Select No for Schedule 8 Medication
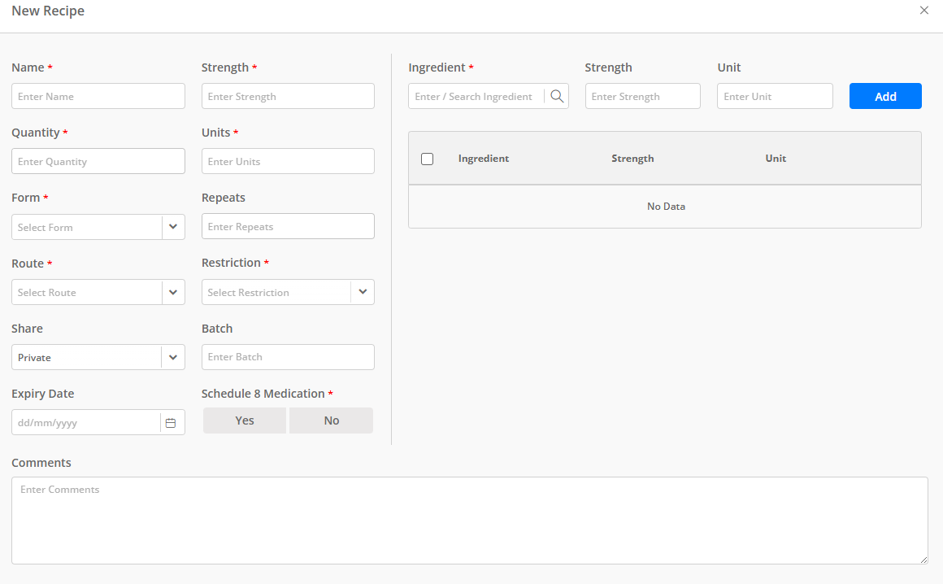Screen dimensions: 943x584 click(331, 421)
